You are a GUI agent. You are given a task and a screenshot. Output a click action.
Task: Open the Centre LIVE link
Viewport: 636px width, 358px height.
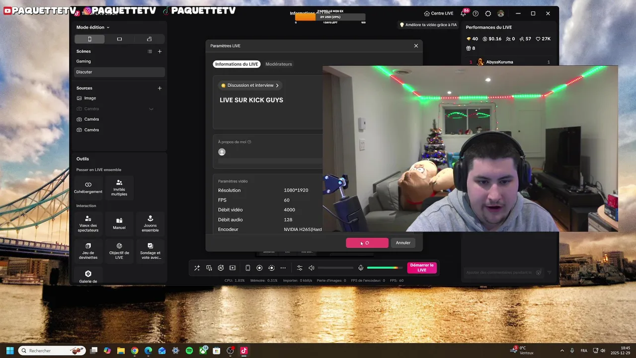pyautogui.click(x=438, y=13)
